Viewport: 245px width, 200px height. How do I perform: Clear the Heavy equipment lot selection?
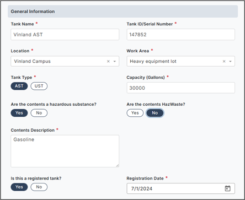point(224,61)
